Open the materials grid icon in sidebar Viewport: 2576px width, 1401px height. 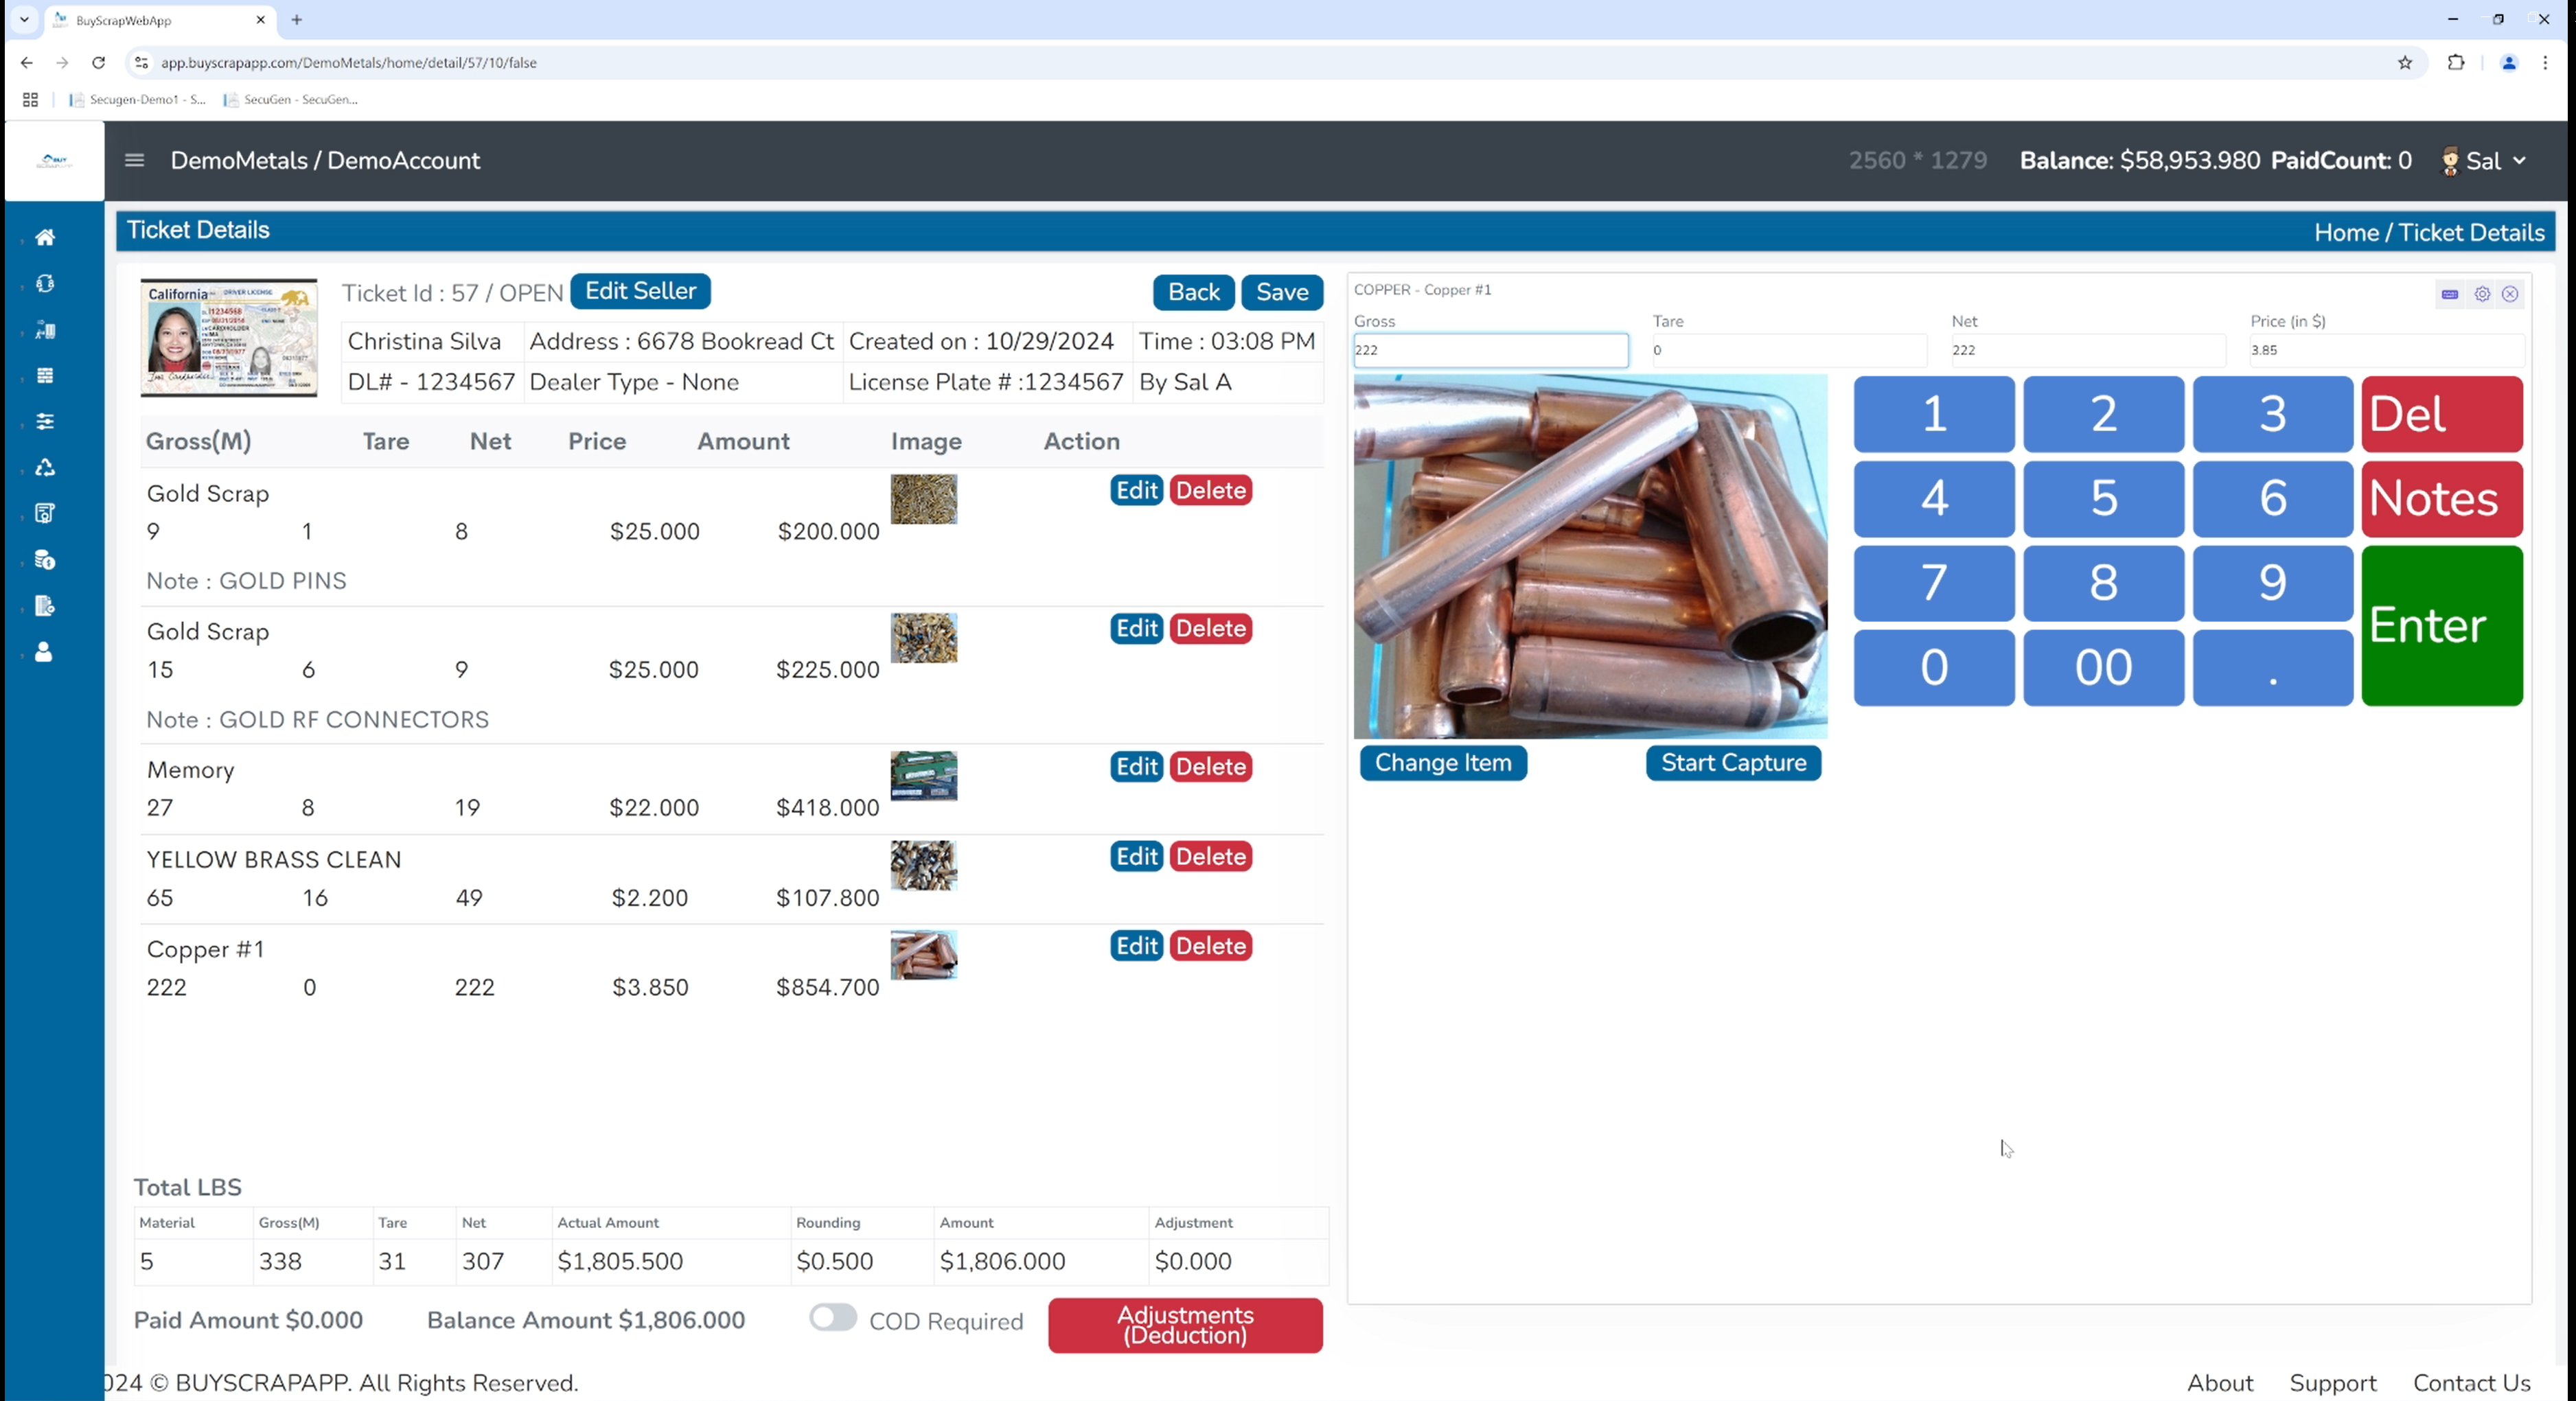click(45, 375)
